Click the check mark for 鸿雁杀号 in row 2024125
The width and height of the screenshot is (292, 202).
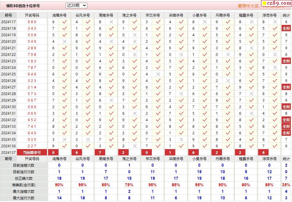click(x=65, y=74)
